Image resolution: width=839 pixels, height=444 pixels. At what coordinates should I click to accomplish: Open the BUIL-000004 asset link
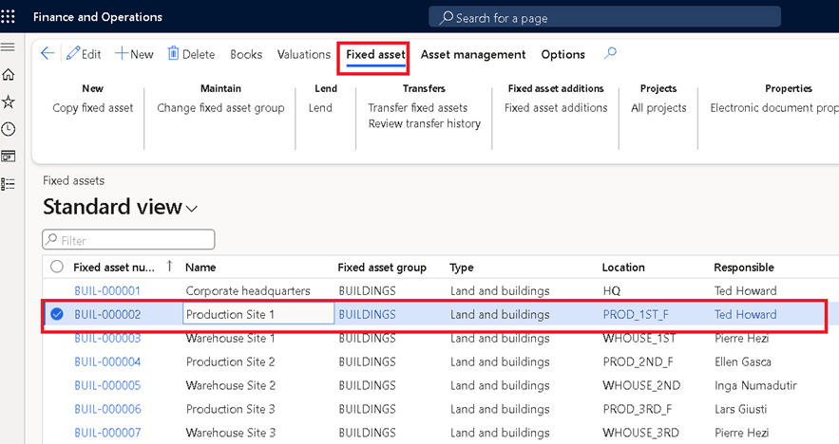107,361
